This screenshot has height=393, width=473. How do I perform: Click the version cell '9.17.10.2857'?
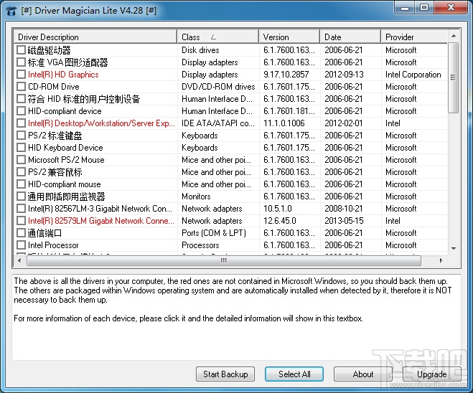(x=286, y=75)
